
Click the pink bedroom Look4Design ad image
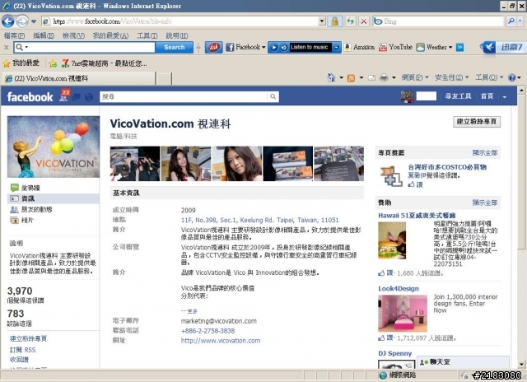coord(403,313)
